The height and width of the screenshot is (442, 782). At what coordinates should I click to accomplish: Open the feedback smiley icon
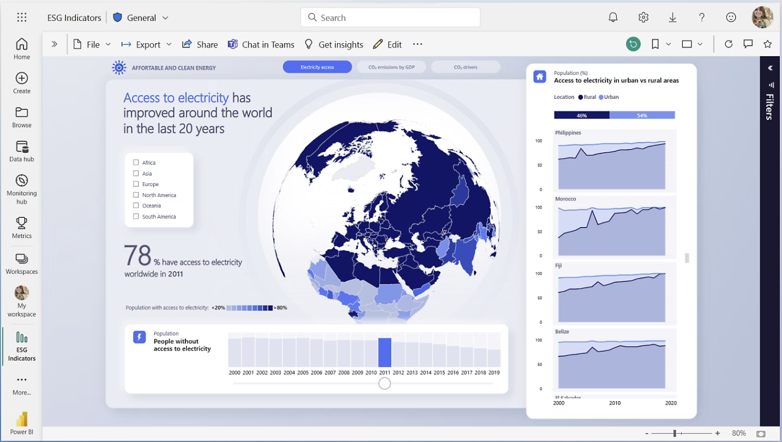[731, 17]
